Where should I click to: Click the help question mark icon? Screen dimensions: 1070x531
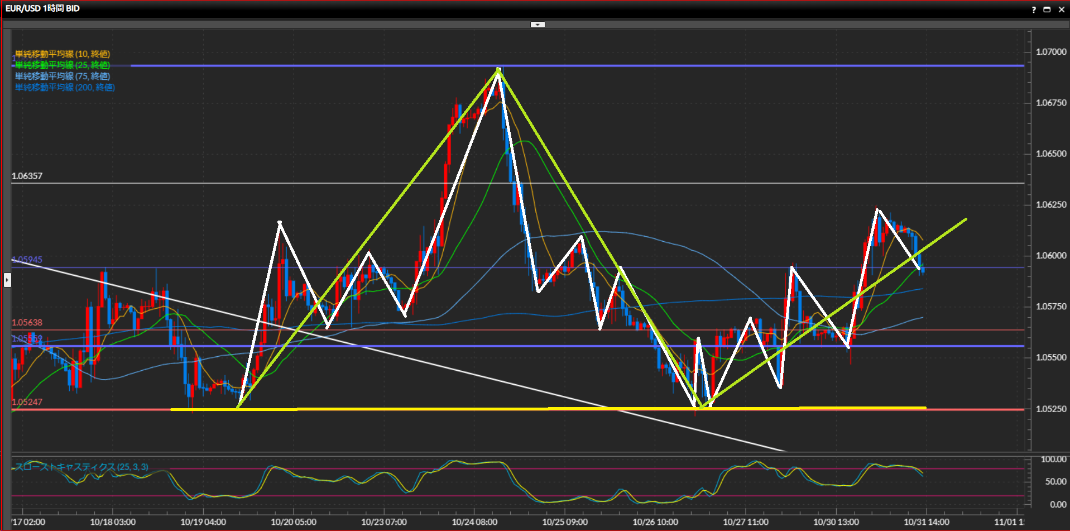click(x=1034, y=9)
